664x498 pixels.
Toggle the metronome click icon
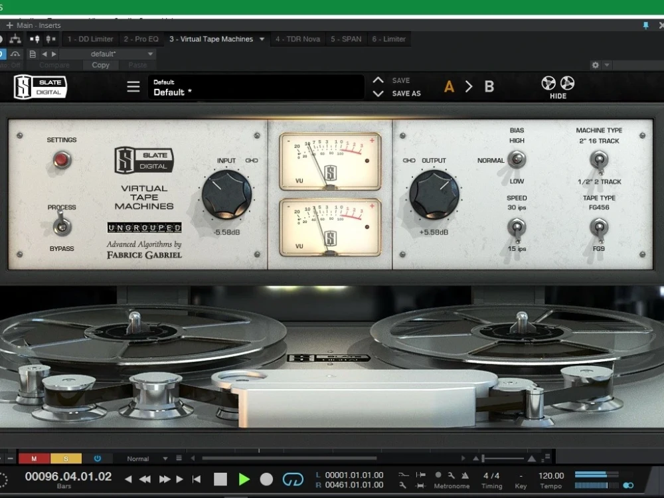point(465,475)
